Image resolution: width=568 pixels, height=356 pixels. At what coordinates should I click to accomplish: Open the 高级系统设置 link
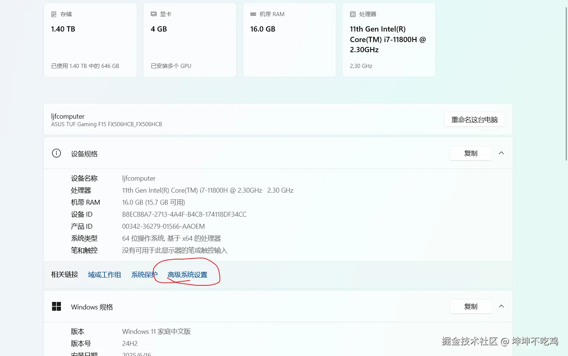188,275
